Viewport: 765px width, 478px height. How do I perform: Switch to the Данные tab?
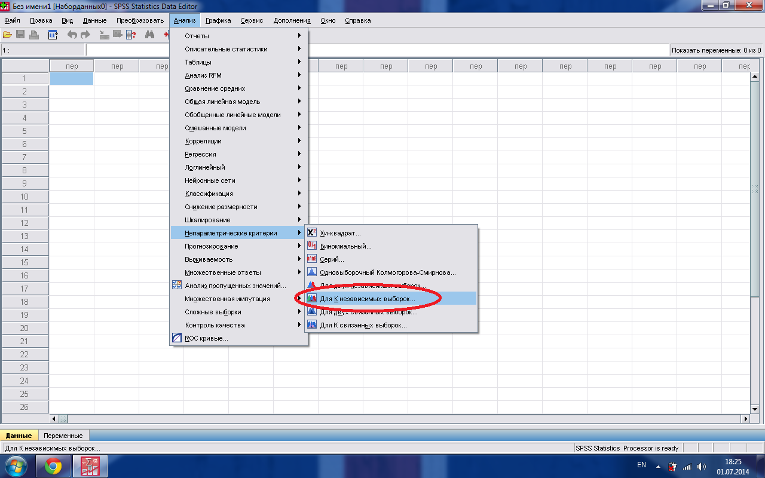(19, 436)
